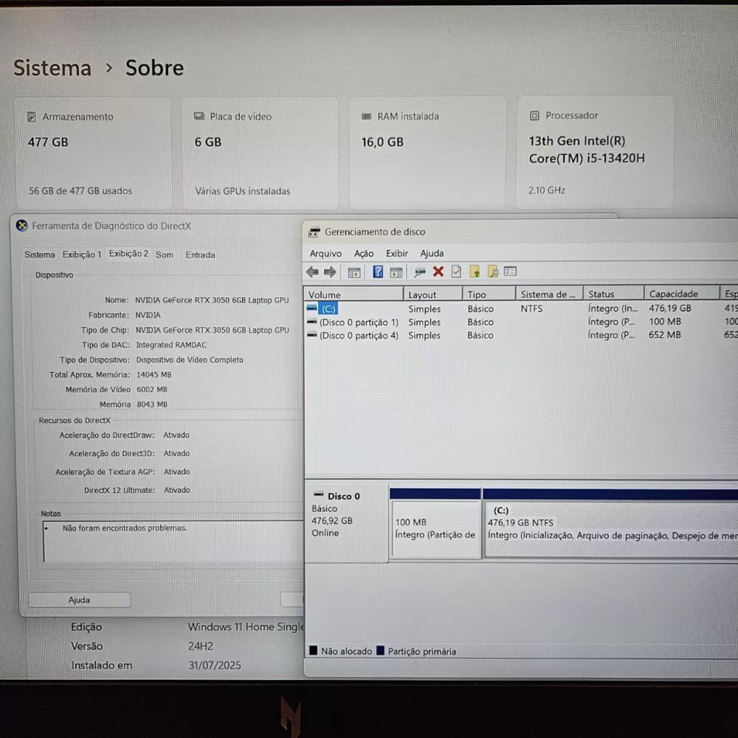Viewport: 738px width, 738px height.
Task: Select the Disco 0 label panel
Action: coord(346,522)
